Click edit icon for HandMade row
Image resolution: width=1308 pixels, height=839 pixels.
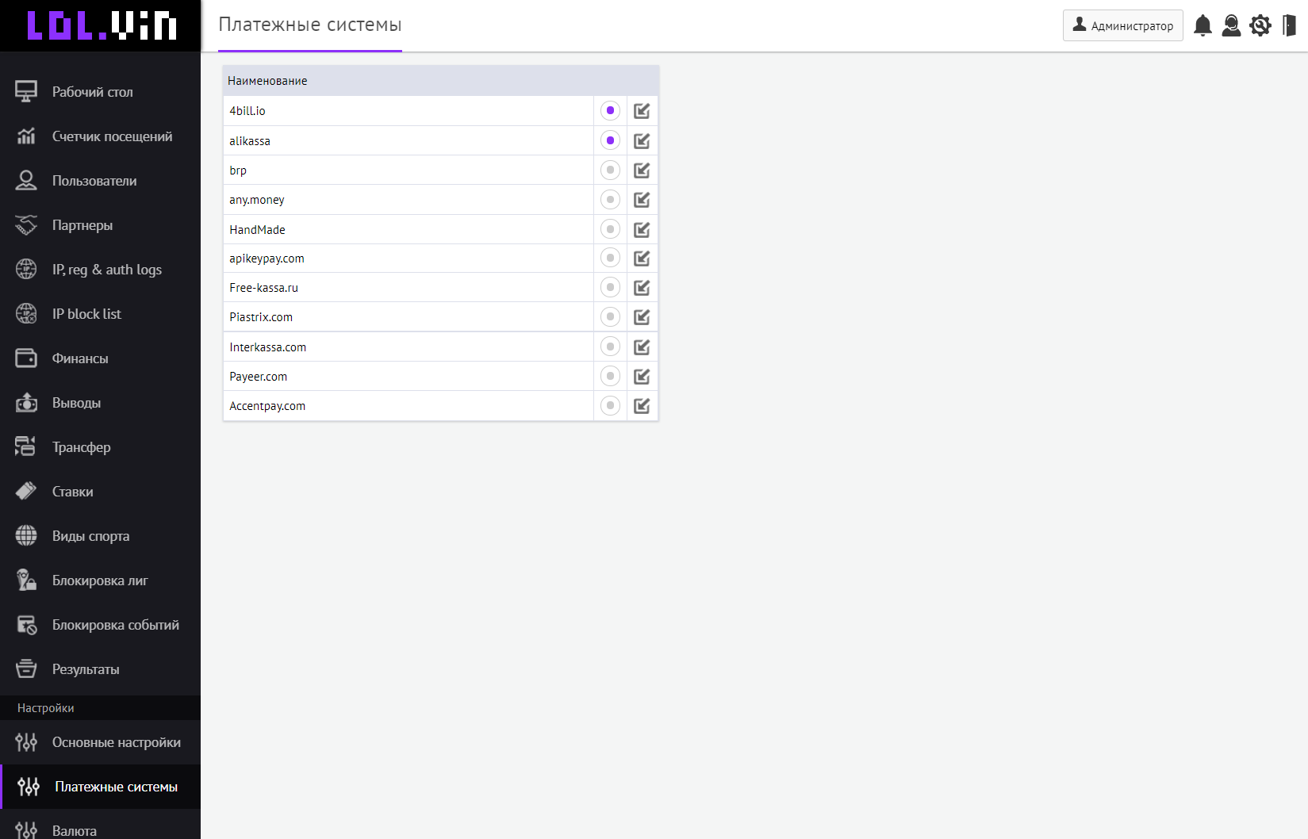coord(642,230)
